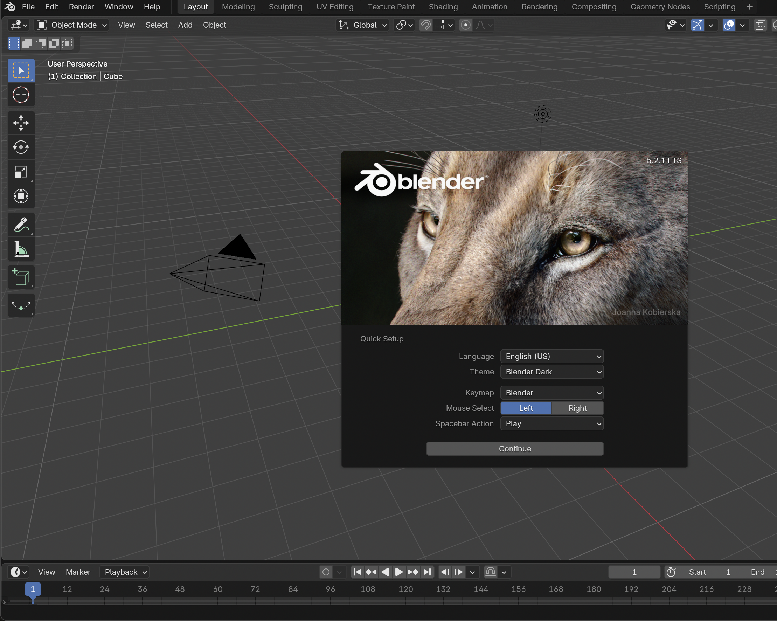Open Global transform orientation dropdown

[362, 25]
